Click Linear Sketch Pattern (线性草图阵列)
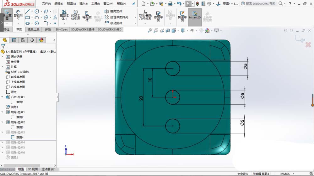The width and height of the screenshot is (314, 176). (x=116, y=17)
